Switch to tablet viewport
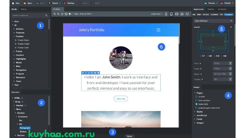 171,14
